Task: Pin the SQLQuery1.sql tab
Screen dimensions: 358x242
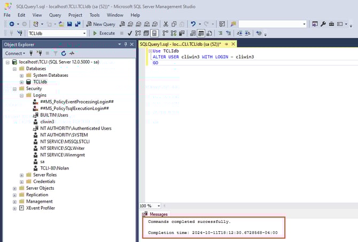Action: point(227,45)
